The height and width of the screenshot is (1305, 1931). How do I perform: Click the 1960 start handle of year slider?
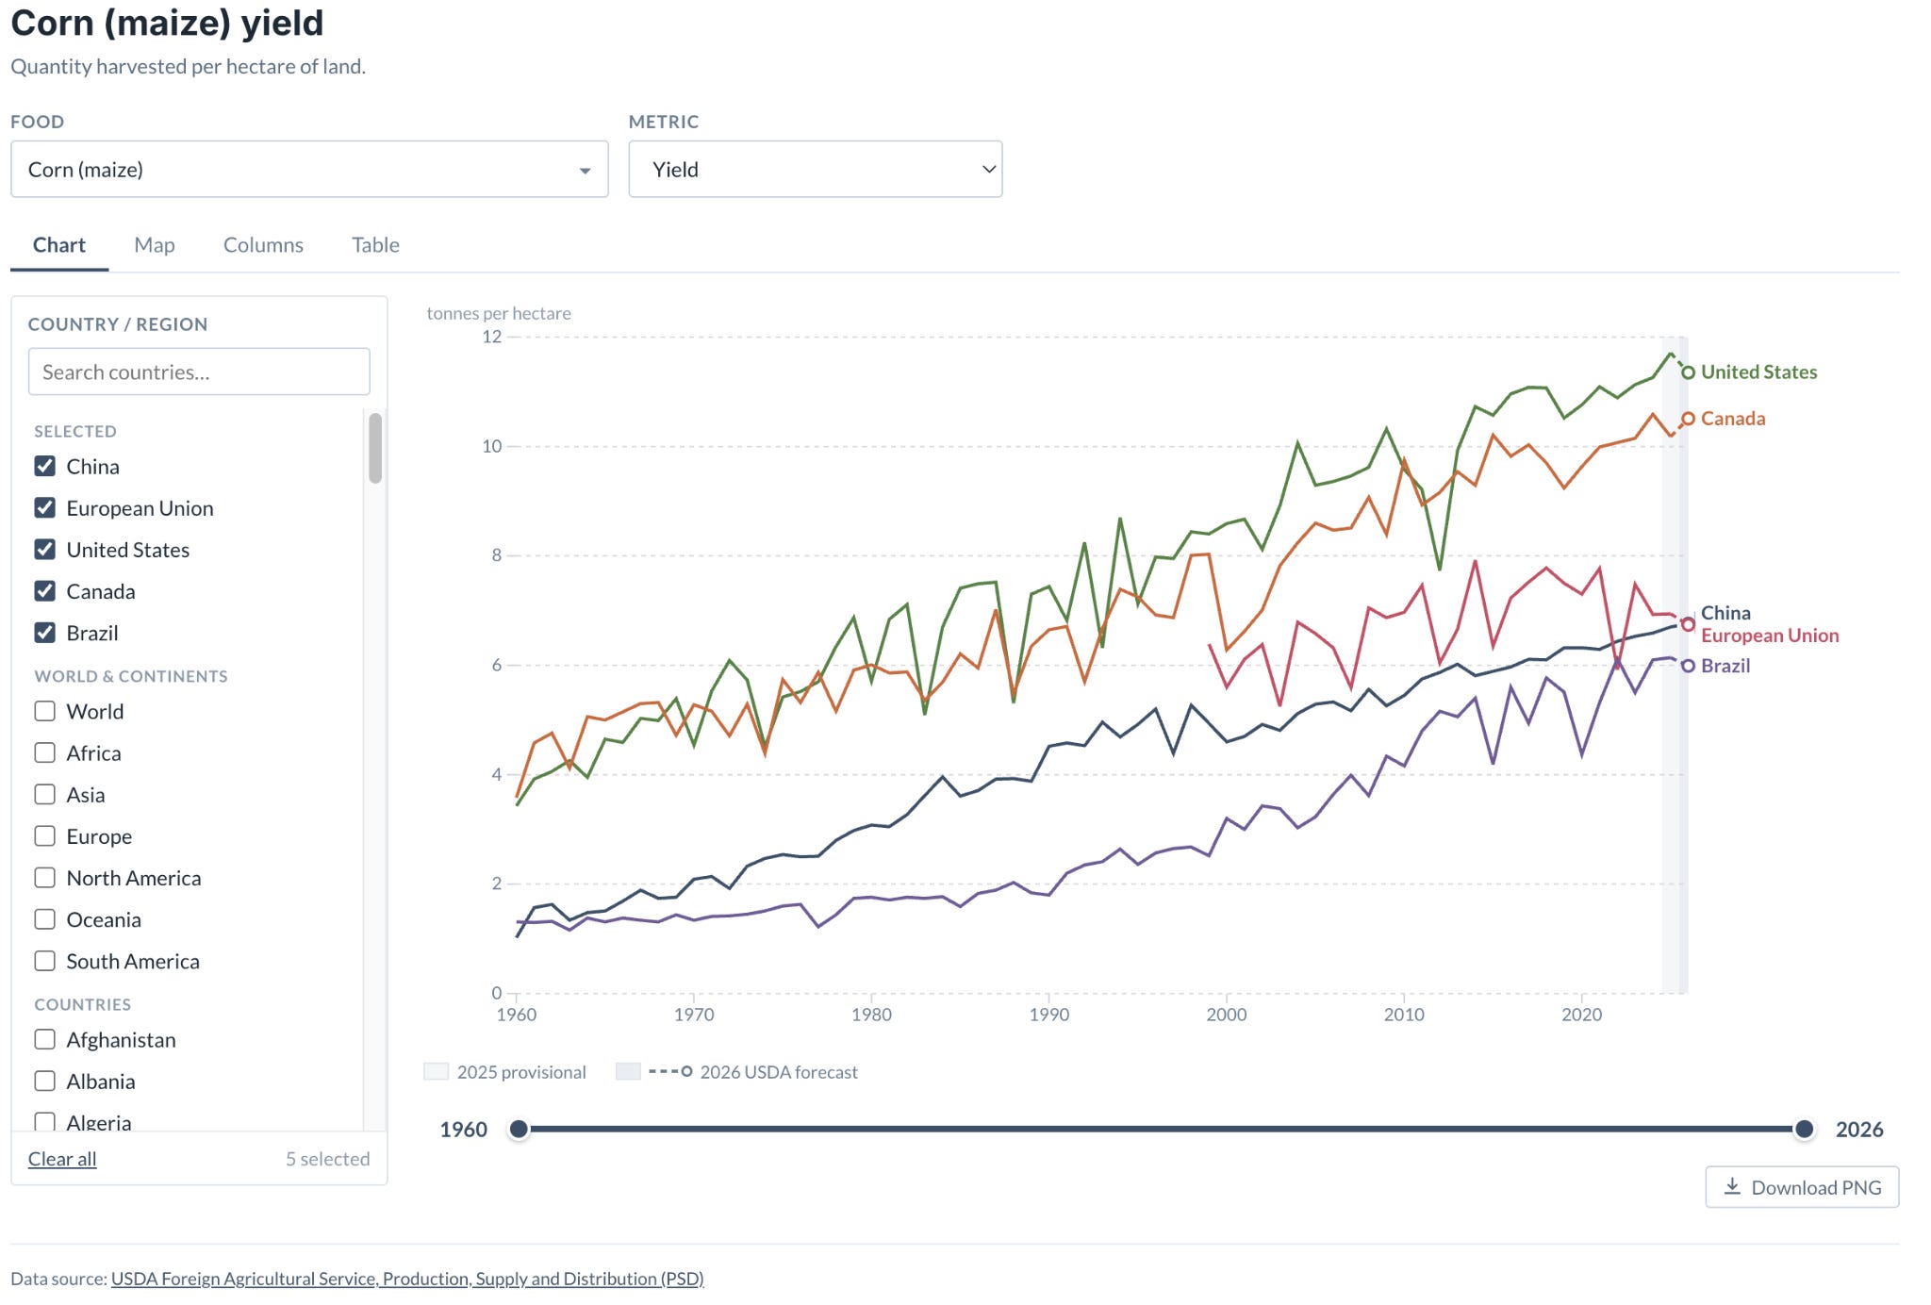pos(519,1129)
